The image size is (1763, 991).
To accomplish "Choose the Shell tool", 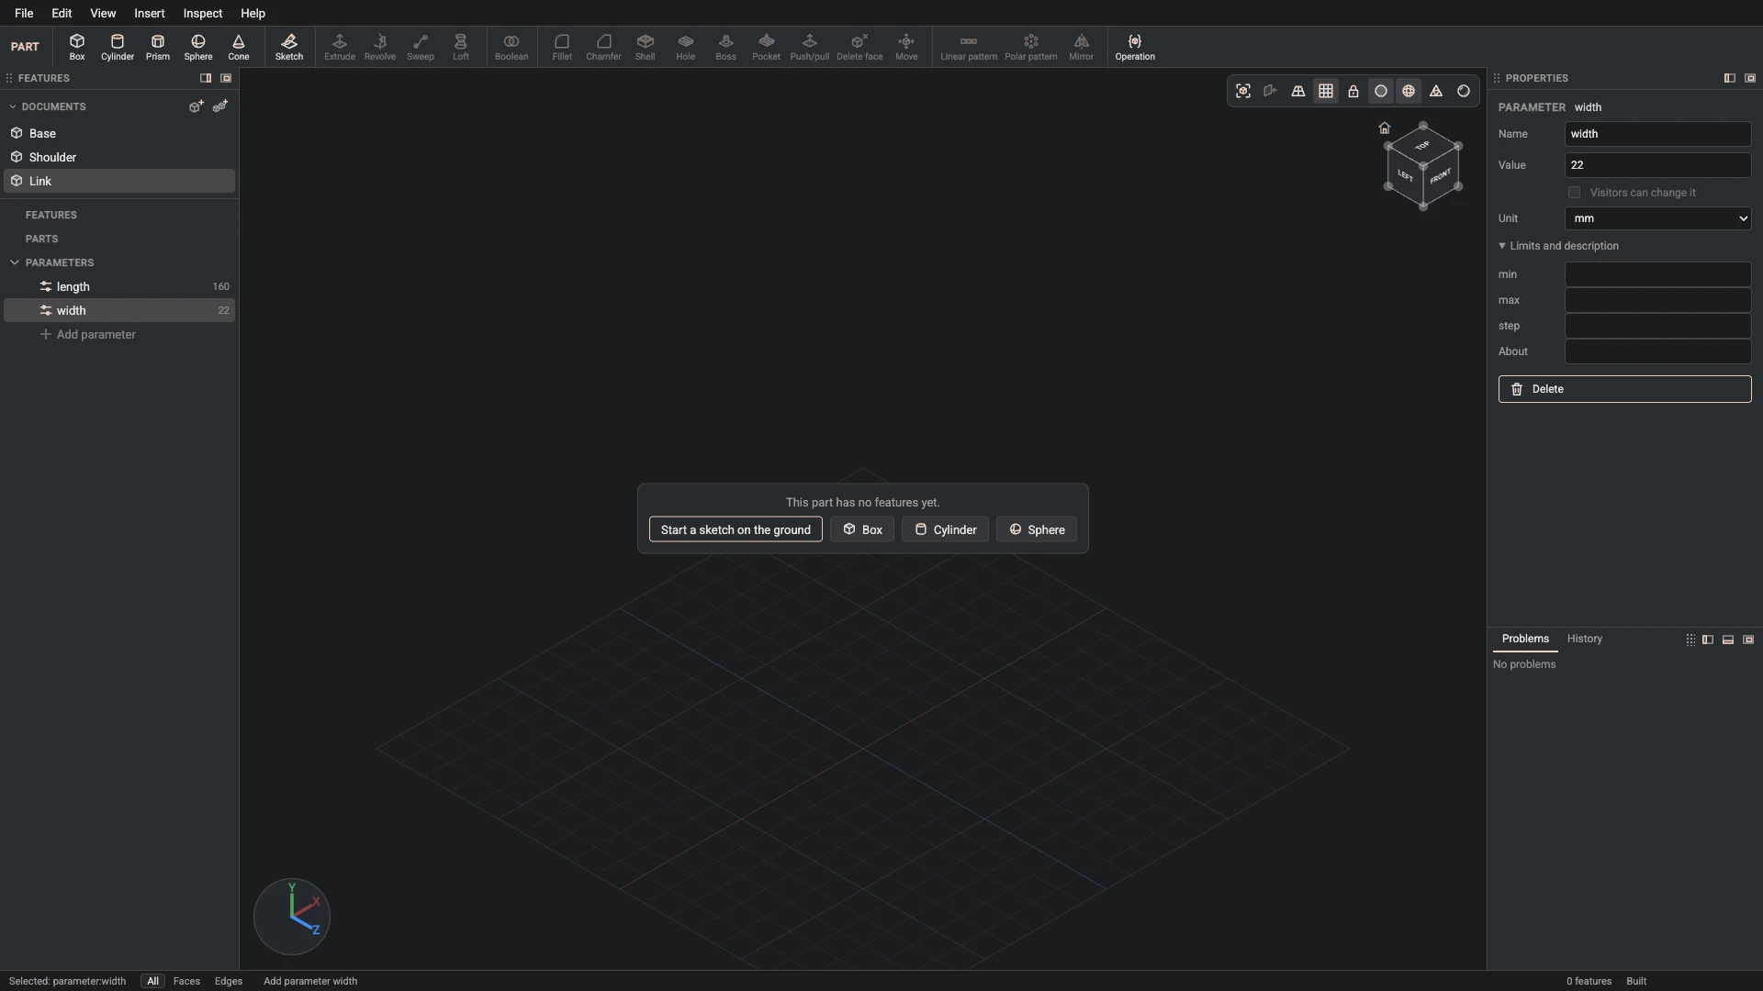I will click(x=646, y=47).
